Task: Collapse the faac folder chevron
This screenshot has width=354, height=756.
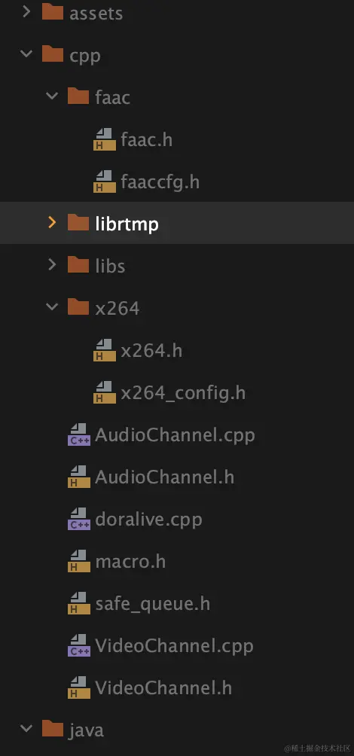Action: (52, 96)
